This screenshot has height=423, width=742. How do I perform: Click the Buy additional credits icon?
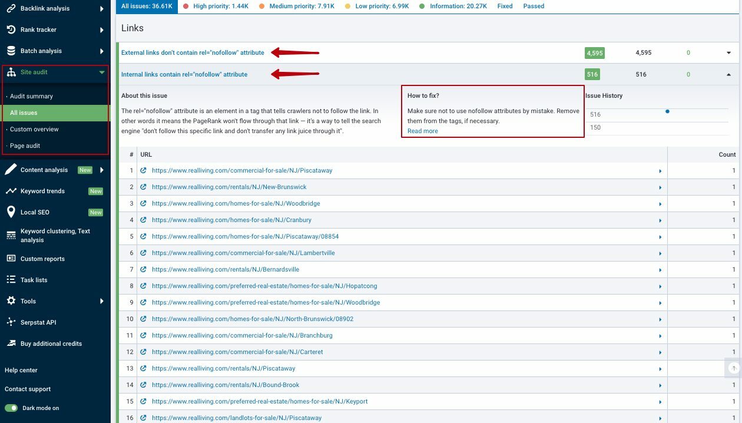(x=11, y=343)
